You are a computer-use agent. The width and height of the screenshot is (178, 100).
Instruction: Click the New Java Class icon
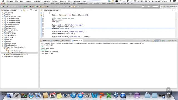click(x=36, y=7)
